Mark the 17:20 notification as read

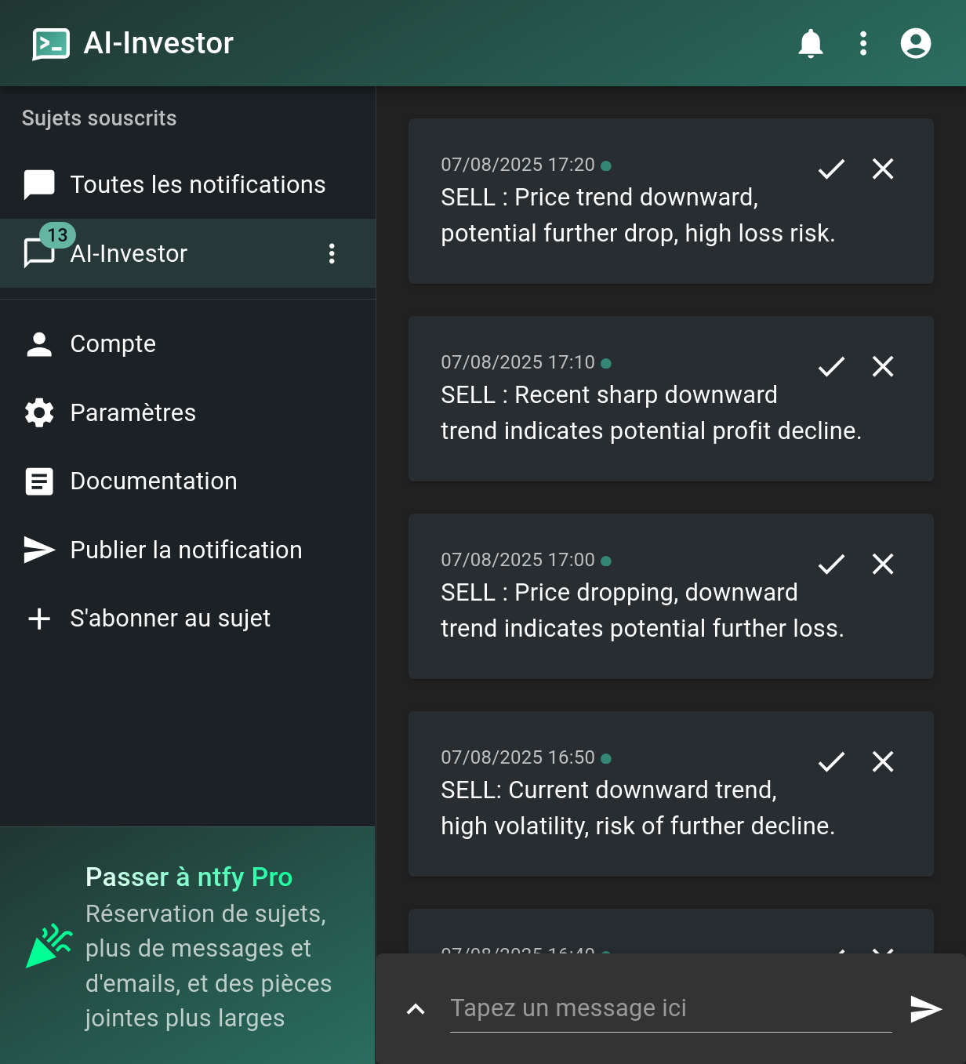point(831,169)
